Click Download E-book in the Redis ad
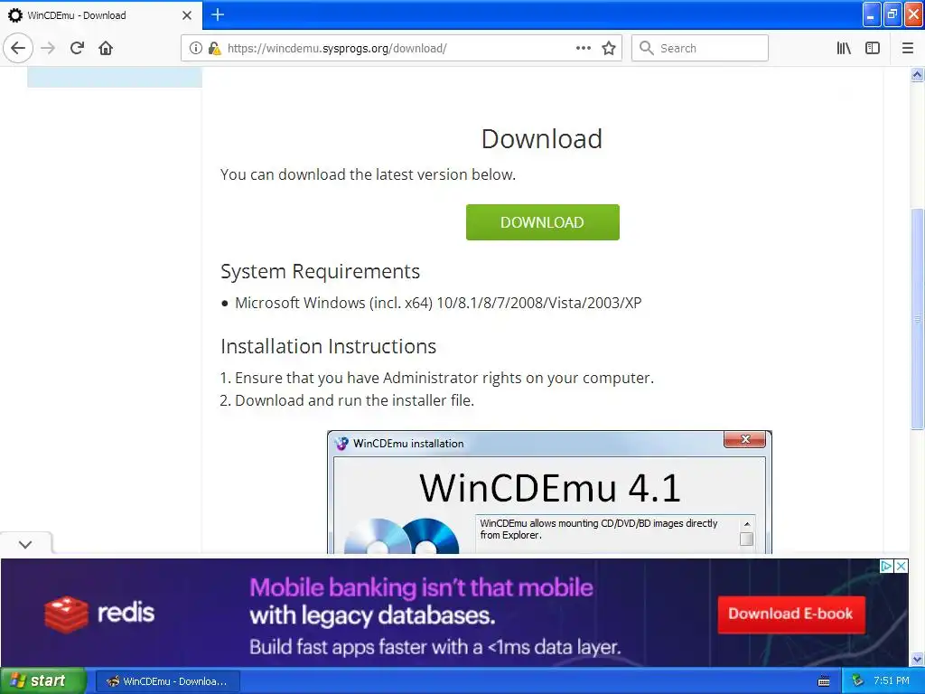 click(791, 614)
